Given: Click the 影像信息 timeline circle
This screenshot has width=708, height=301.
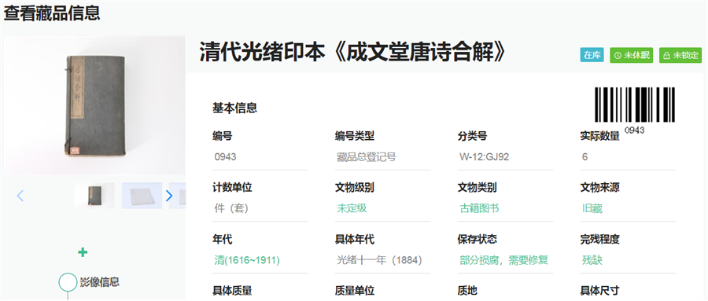Looking at the screenshot, I should [x=68, y=282].
